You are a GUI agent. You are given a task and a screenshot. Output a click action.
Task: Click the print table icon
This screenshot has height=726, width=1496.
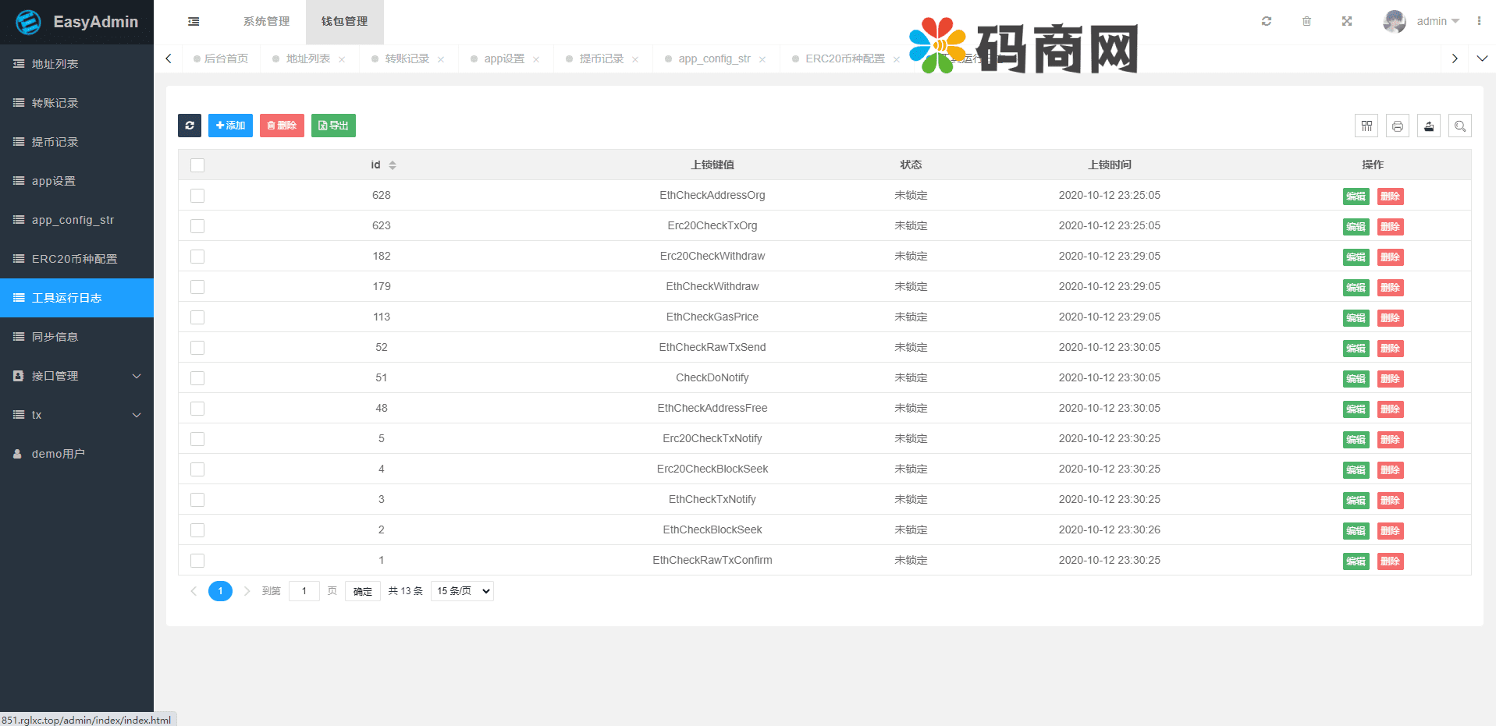pos(1397,126)
